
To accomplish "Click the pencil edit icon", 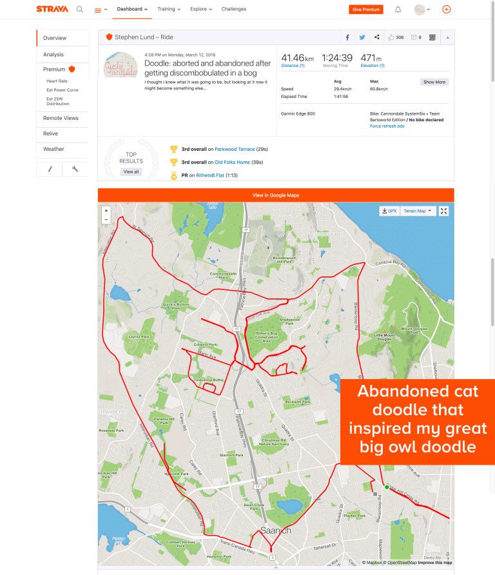I will [x=50, y=169].
